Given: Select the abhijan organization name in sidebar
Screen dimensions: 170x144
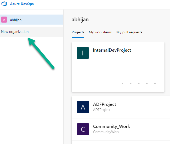Looking at the screenshot, I should 16,20.
